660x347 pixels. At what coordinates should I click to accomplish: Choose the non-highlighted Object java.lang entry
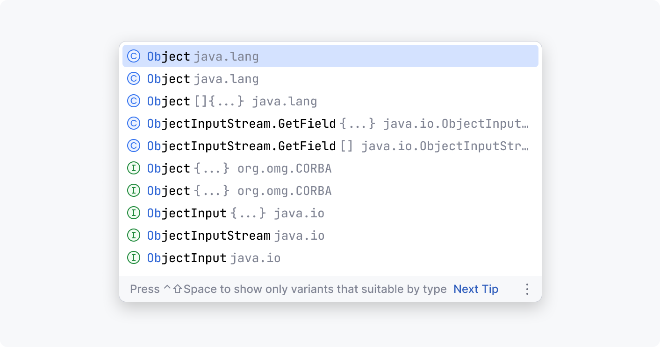tap(203, 79)
